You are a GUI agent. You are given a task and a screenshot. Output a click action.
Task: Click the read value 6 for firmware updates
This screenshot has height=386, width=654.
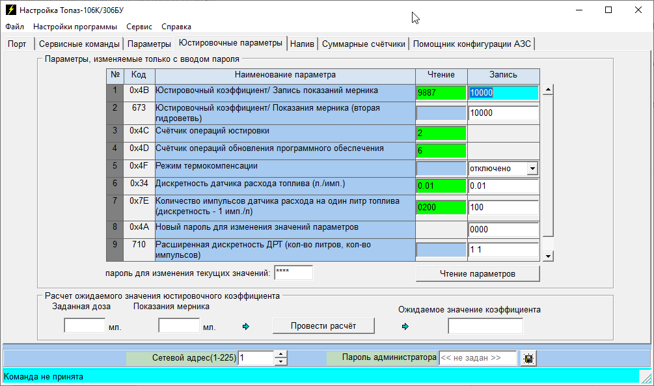(441, 150)
